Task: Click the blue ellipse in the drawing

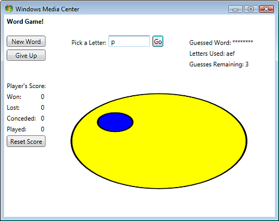Action: 115,122
